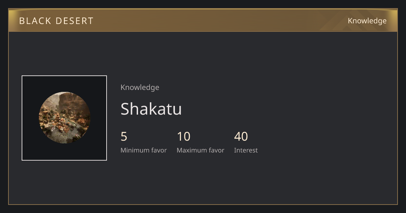
Task: Select the Minimum favor label
Action: (143, 150)
